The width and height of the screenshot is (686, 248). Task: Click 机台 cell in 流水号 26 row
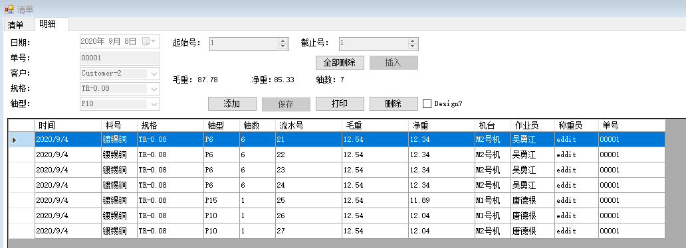point(493,216)
